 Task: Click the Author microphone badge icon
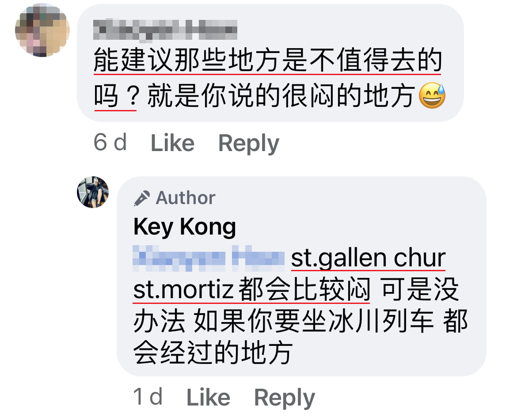(142, 198)
